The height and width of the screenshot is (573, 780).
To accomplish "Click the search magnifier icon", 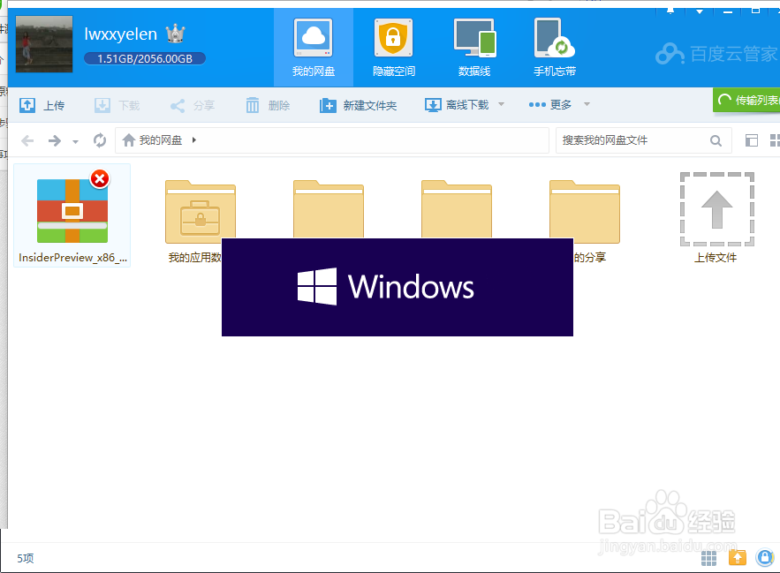I will (x=716, y=140).
